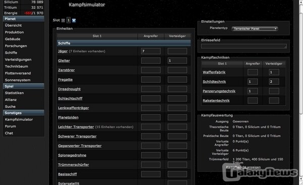Click the Zerstörer unit link
Viewport: 303px width, 185px height.
[66, 70]
